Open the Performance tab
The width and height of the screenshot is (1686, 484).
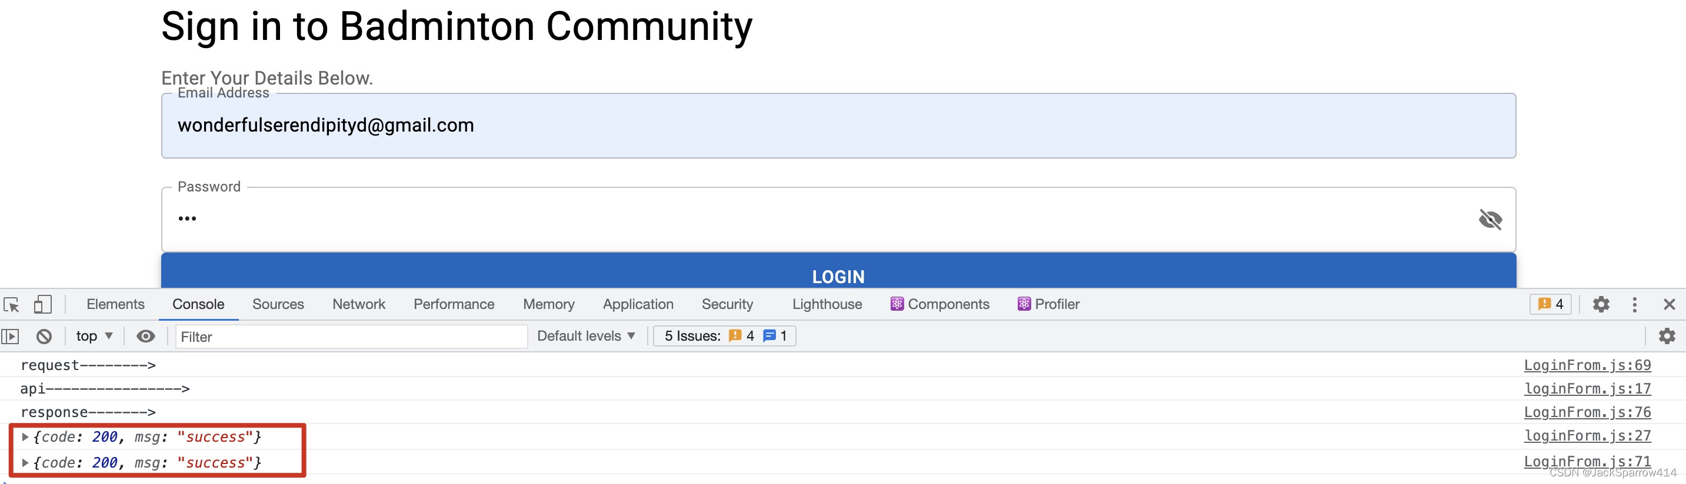tap(454, 304)
